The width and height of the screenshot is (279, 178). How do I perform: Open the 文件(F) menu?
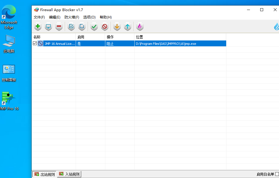40,17
